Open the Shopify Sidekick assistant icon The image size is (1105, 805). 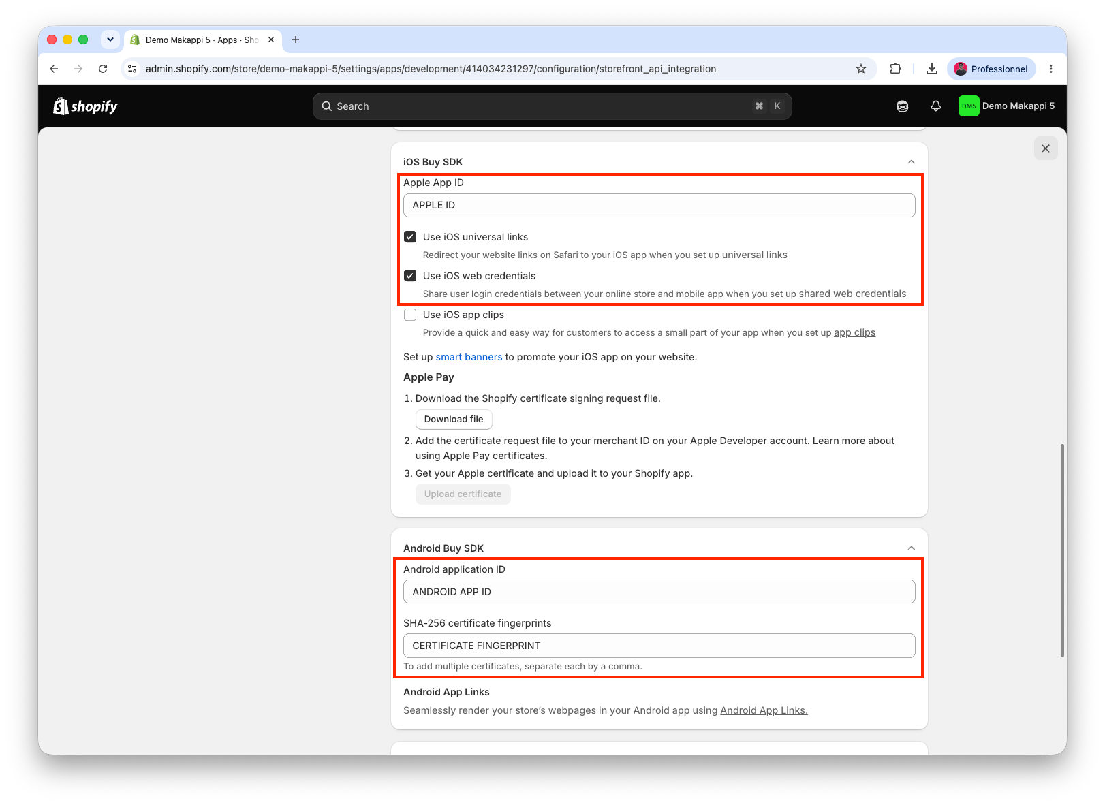coord(903,106)
